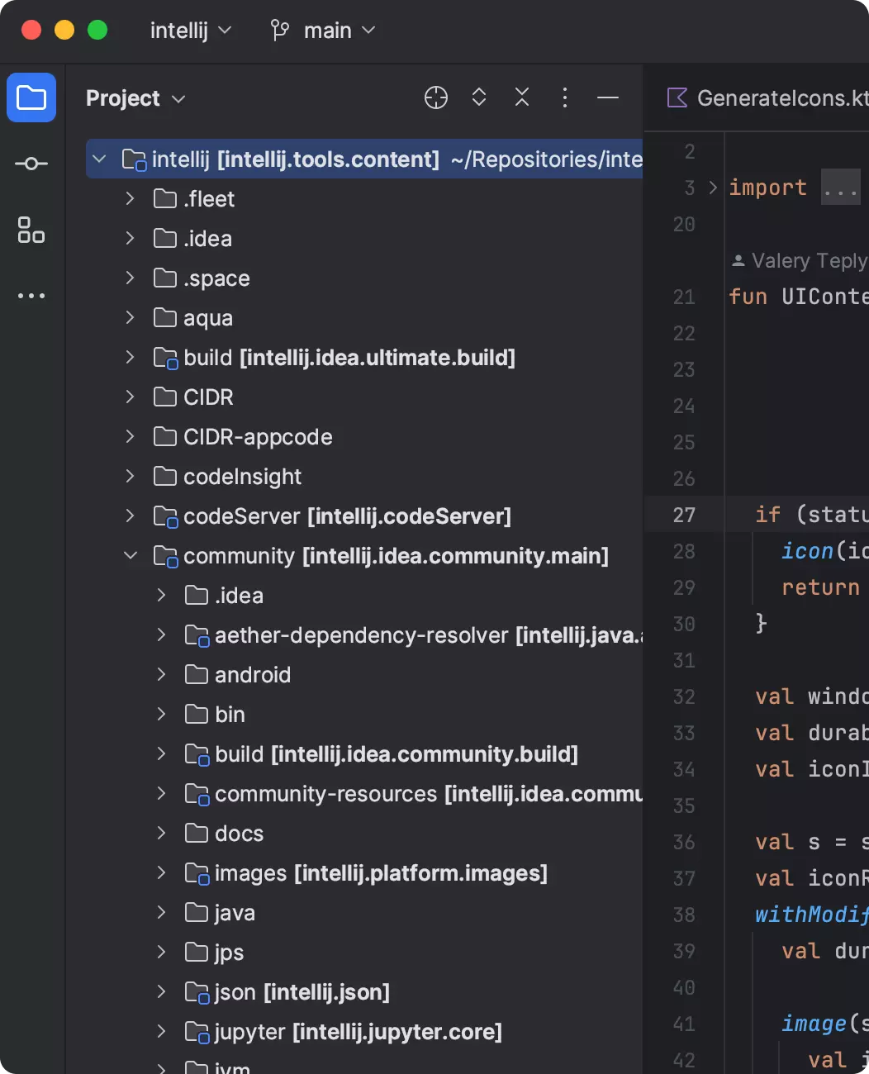Image resolution: width=869 pixels, height=1074 pixels.
Task: Click the Expand Selected arrows icon
Action: (x=479, y=97)
